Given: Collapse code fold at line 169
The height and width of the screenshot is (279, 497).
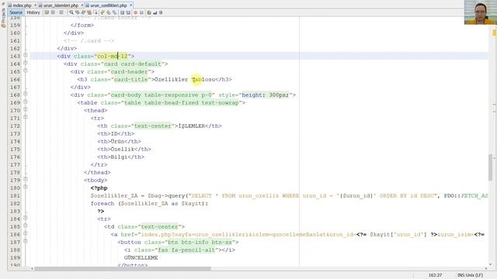Looking at the screenshot, I should click(26, 102).
